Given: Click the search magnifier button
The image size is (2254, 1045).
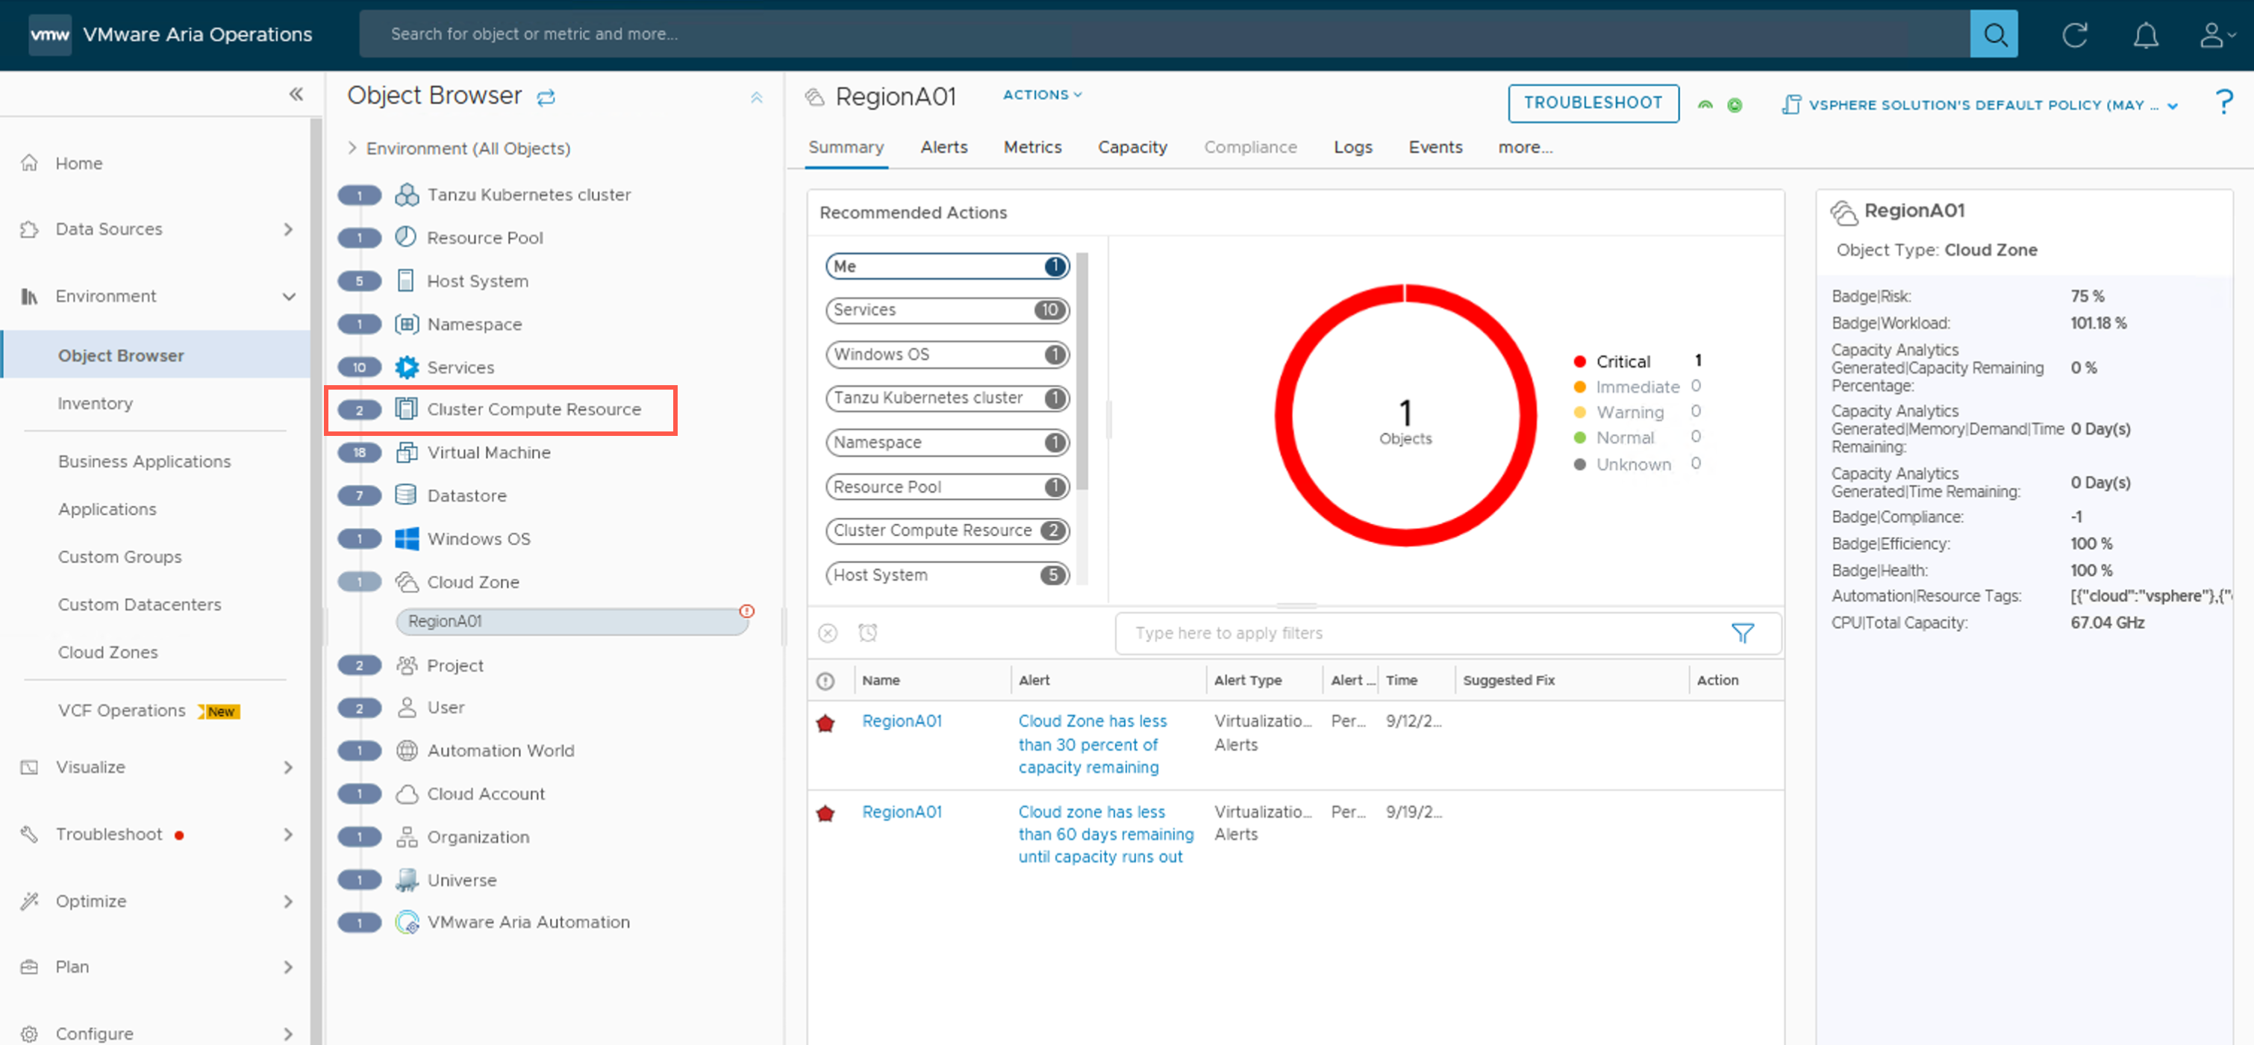Looking at the screenshot, I should (x=1994, y=34).
